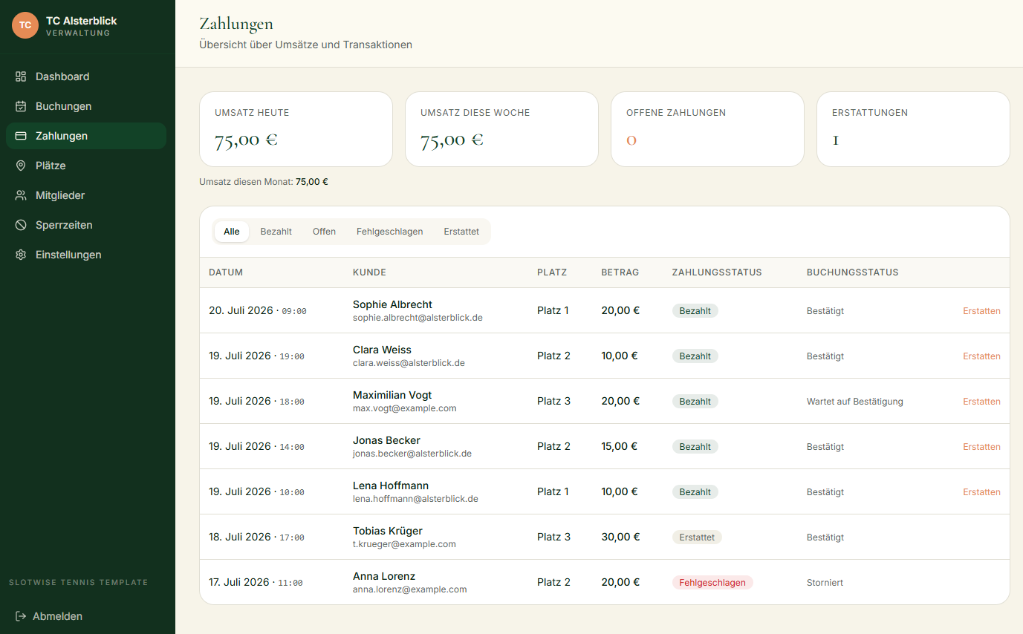
Task: Click the Abmelden logout button
Action: click(86, 616)
